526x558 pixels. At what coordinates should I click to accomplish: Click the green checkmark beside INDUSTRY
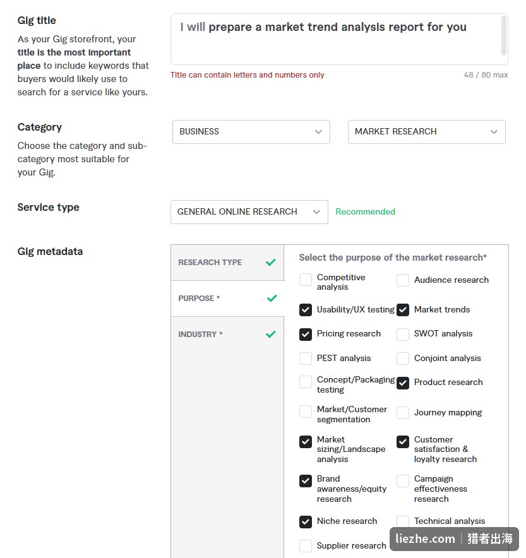pyautogui.click(x=271, y=334)
